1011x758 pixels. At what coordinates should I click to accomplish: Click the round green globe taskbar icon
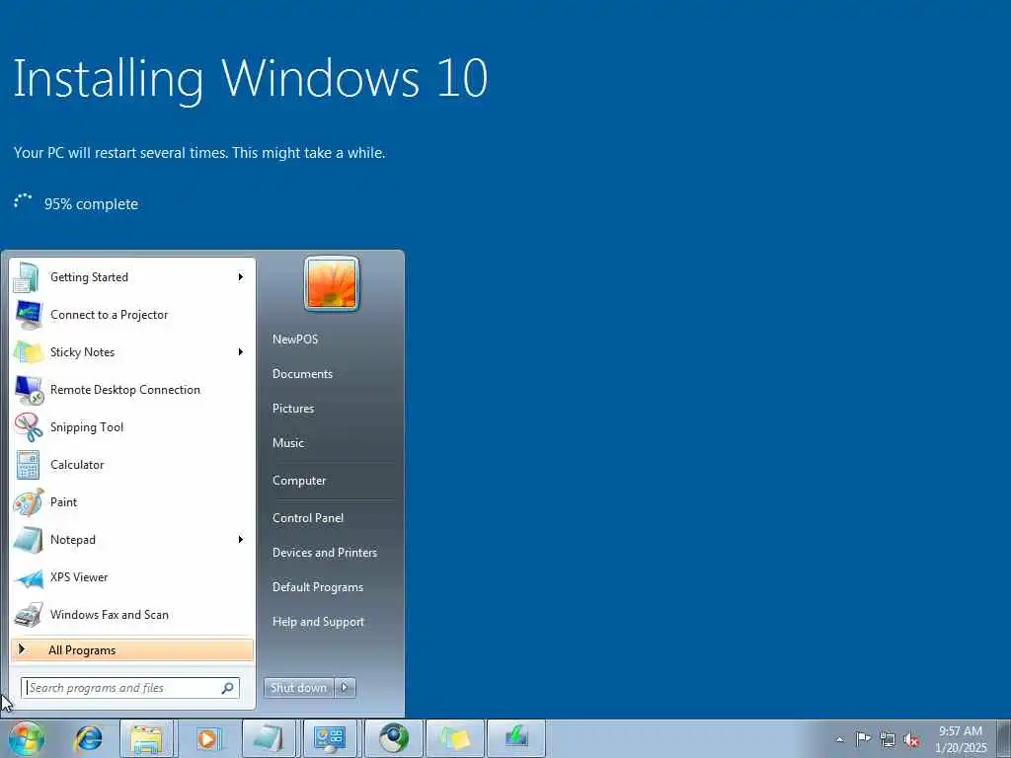393,738
